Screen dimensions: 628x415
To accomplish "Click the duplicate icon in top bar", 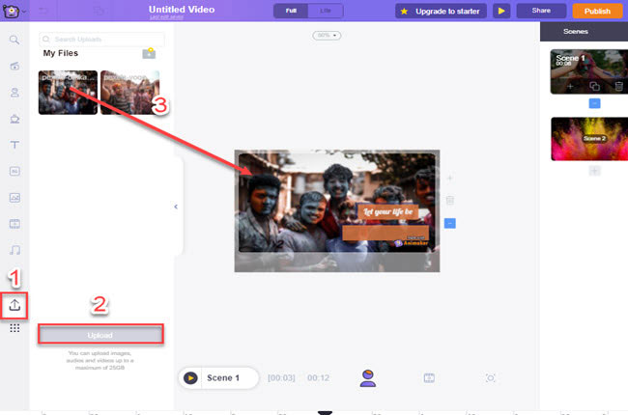I will tap(99, 11).
